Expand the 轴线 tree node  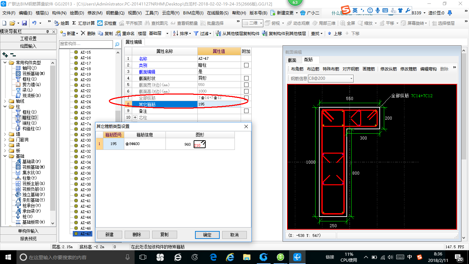5,101
